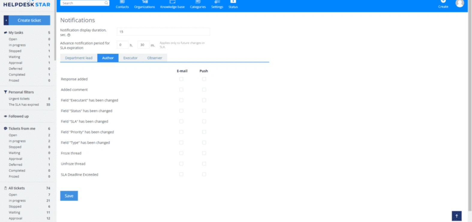Image resolution: width=472 pixels, height=222 pixels.
Task: Open the Settings icon in top bar
Action: pos(217,2)
